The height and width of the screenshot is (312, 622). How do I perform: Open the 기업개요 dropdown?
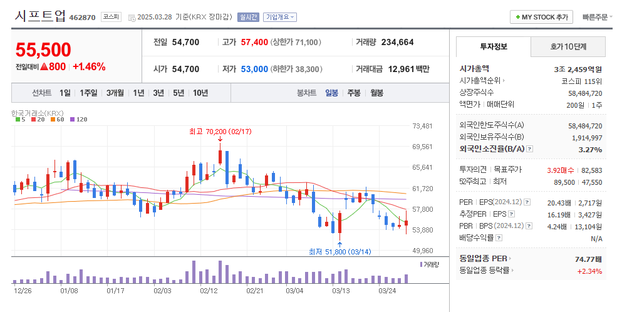280,17
